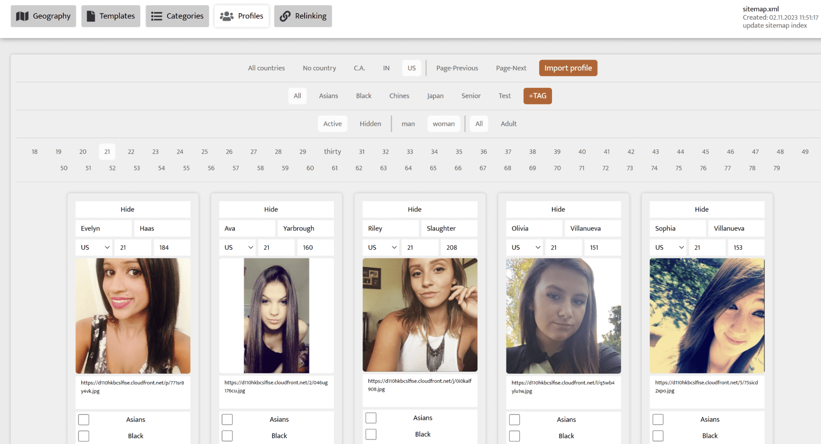Open the Geography section

43,16
